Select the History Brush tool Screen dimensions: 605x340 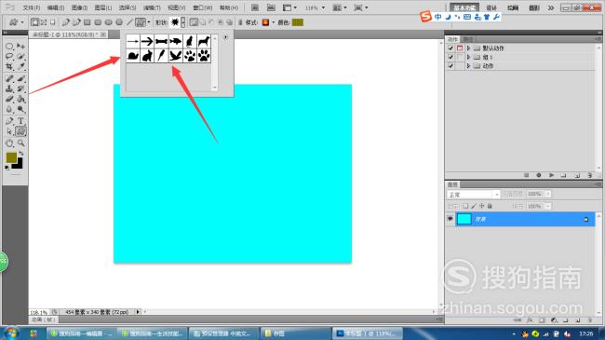20,88
